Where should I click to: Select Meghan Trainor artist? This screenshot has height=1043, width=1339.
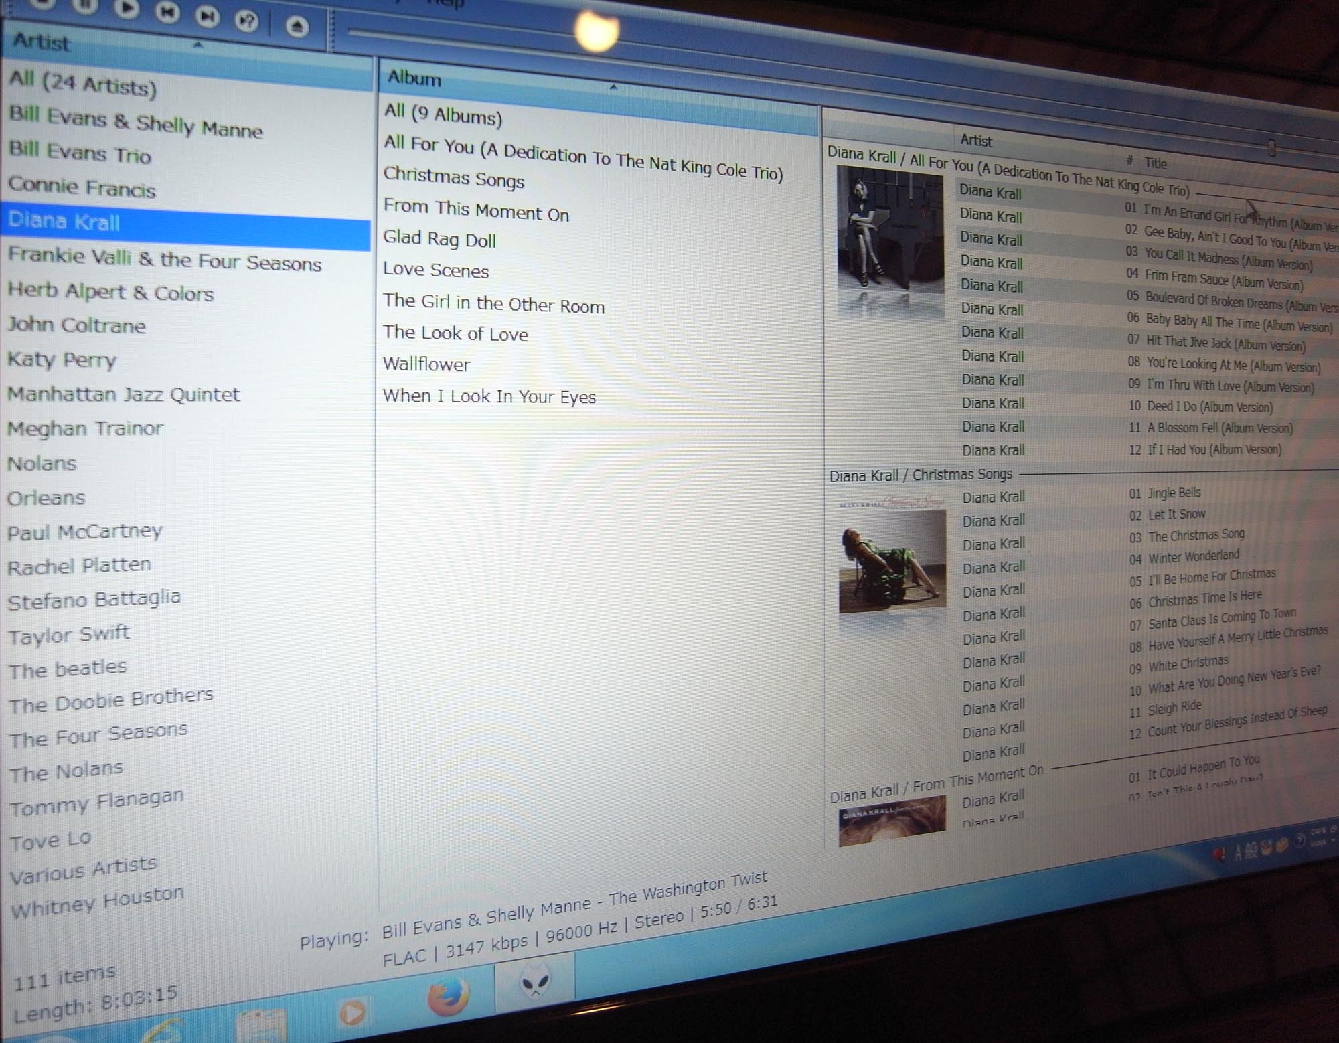pyautogui.click(x=85, y=428)
